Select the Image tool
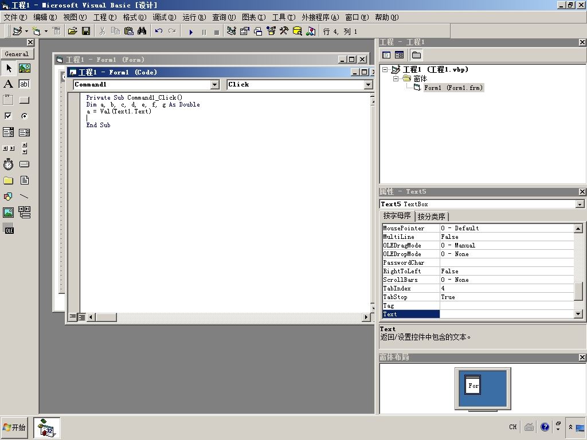 tap(8, 212)
